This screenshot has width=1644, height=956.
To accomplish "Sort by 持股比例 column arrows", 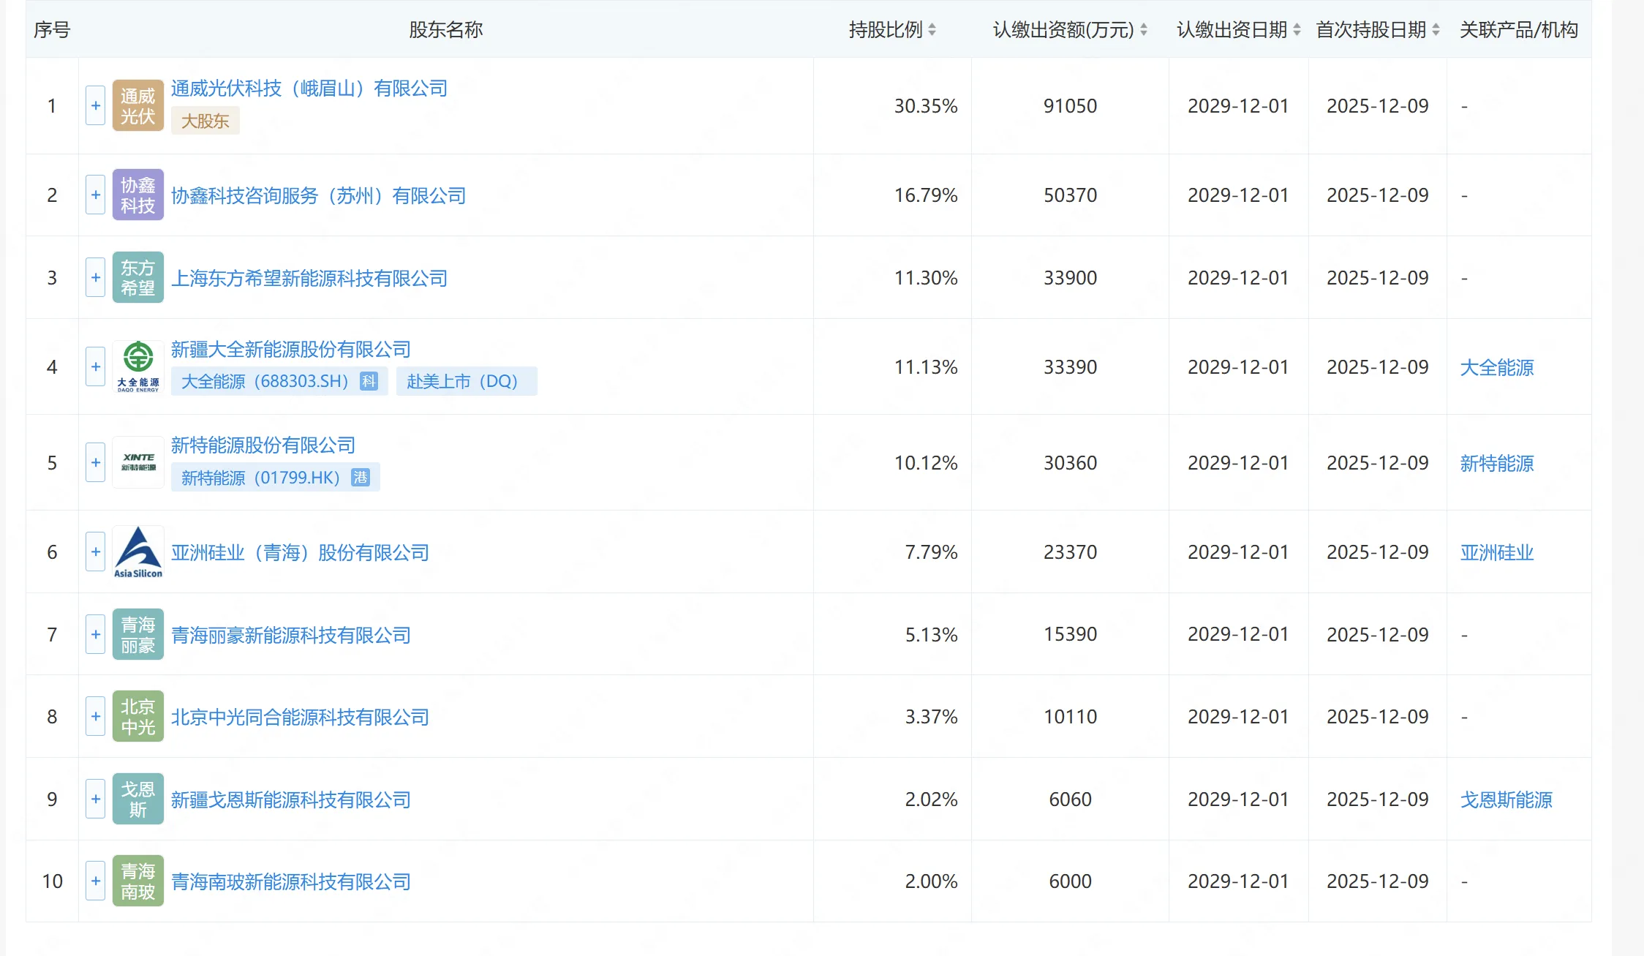I will (932, 30).
